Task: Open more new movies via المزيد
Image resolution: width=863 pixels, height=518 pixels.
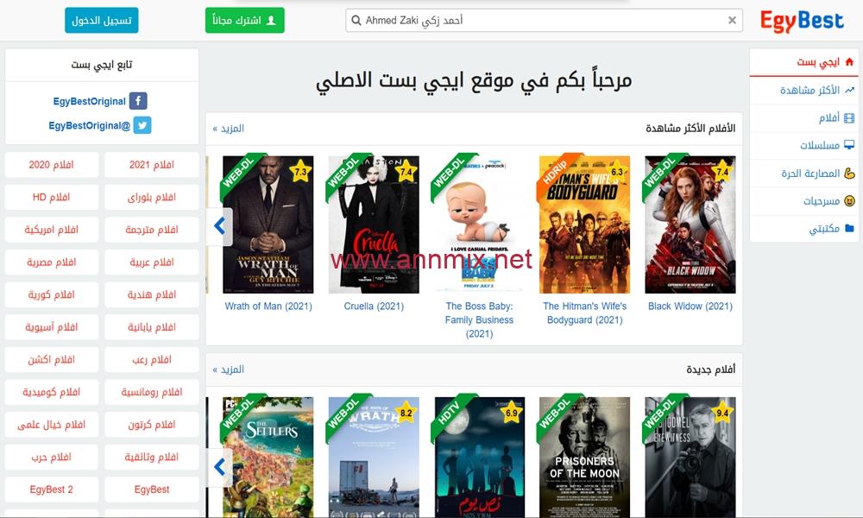Action: click(229, 370)
